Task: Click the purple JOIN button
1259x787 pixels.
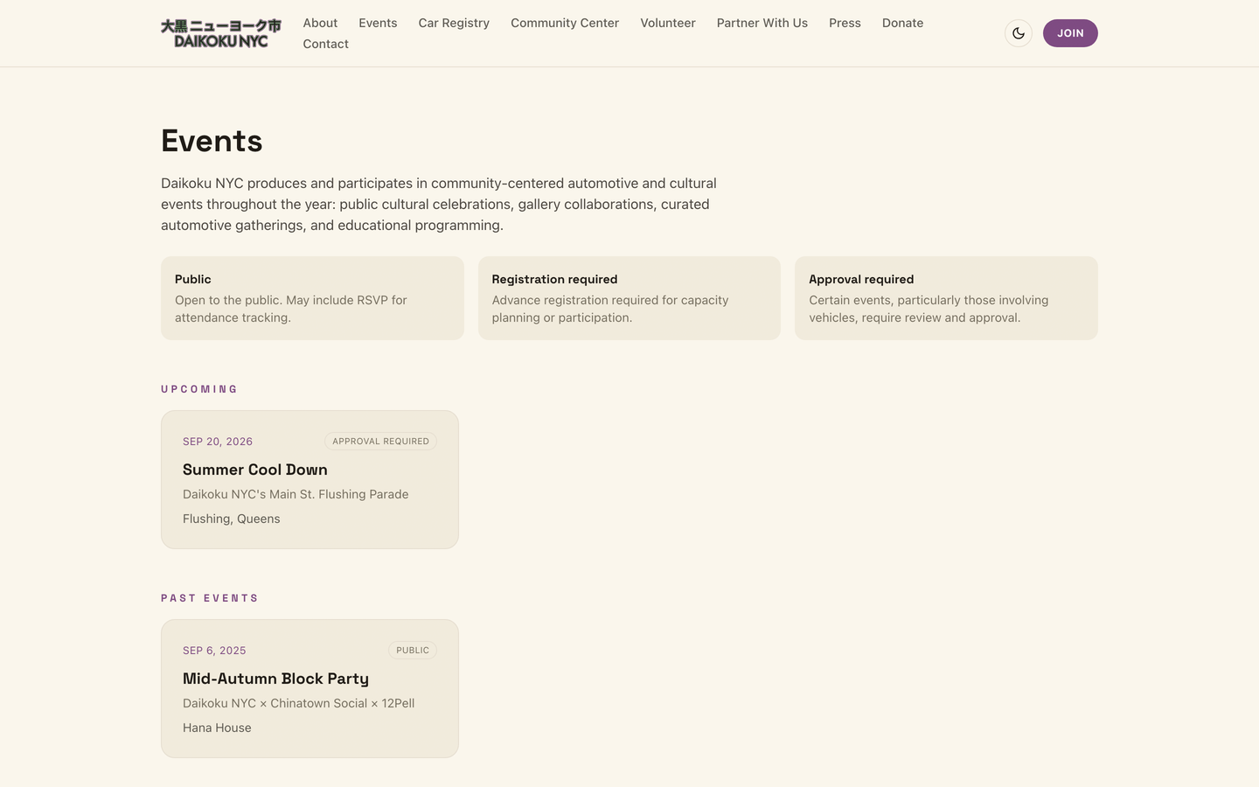Action: (1070, 33)
